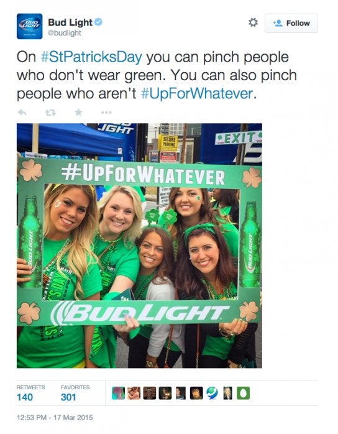Open the #StPatricksDay hashtag
The width and height of the screenshot is (338, 434).
pyautogui.click(x=91, y=57)
